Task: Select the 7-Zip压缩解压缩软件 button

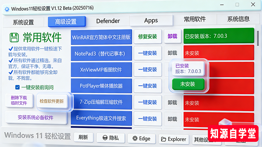Action: click(x=101, y=102)
